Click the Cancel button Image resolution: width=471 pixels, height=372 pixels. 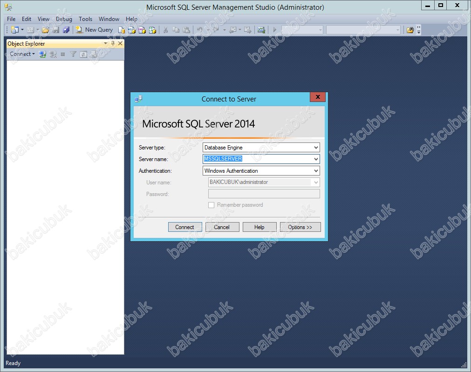(222, 227)
